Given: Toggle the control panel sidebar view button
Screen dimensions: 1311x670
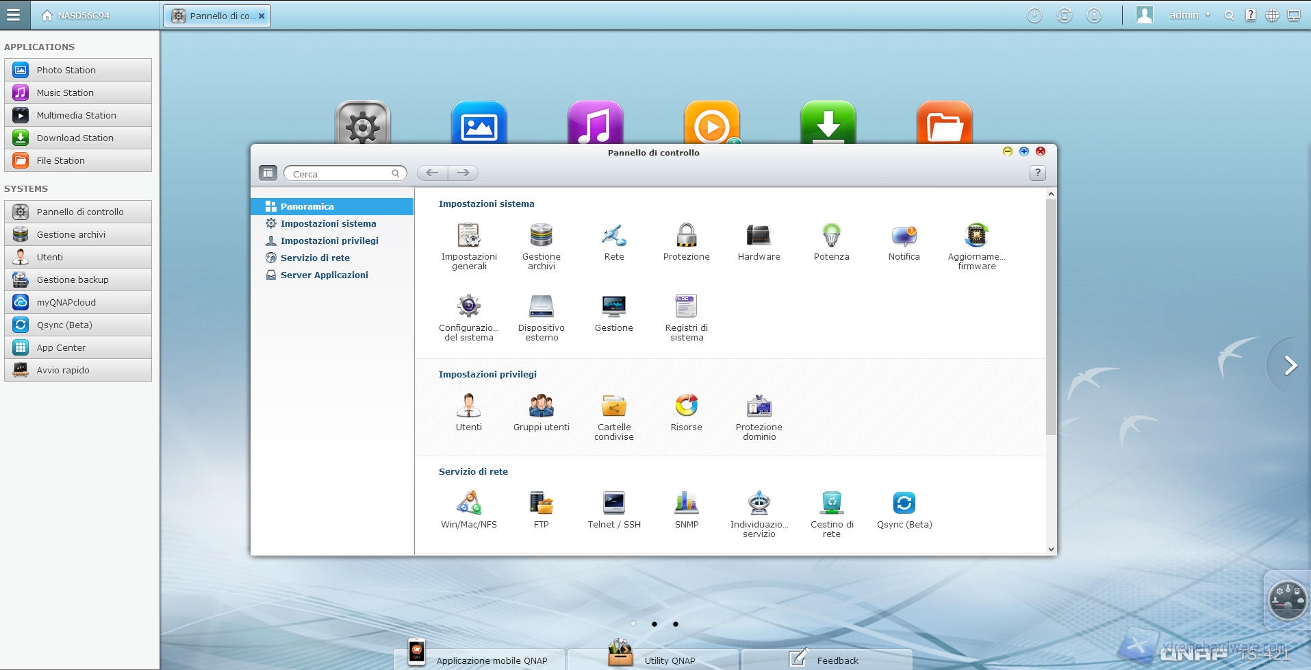Looking at the screenshot, I should 268,173.
